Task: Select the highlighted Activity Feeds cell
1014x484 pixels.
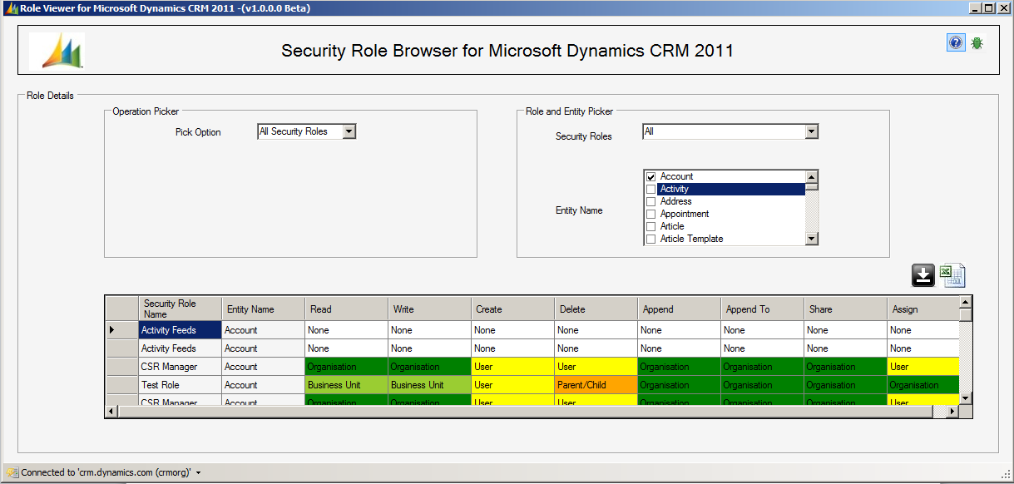Action: (180, 330)
